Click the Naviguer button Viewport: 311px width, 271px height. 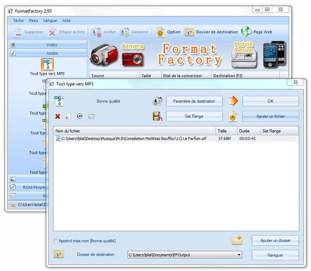(275, 255)
